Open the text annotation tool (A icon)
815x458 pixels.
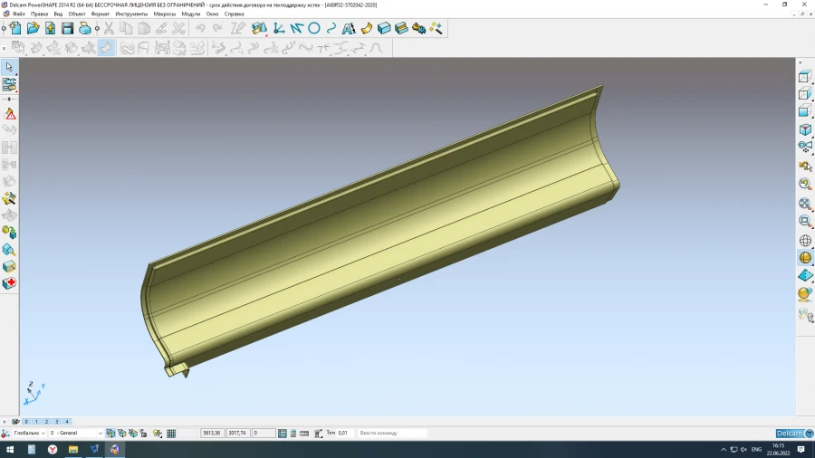click(x=348, y=29)
